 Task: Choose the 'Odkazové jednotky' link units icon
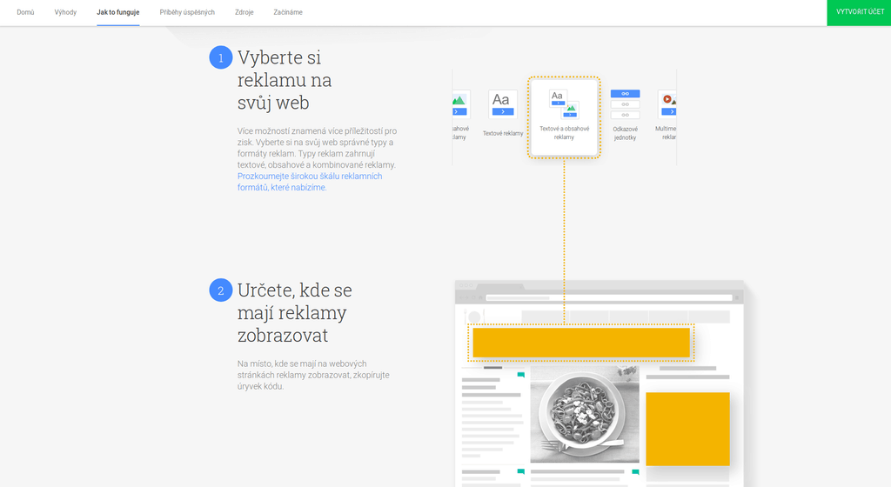pos(625,103)
